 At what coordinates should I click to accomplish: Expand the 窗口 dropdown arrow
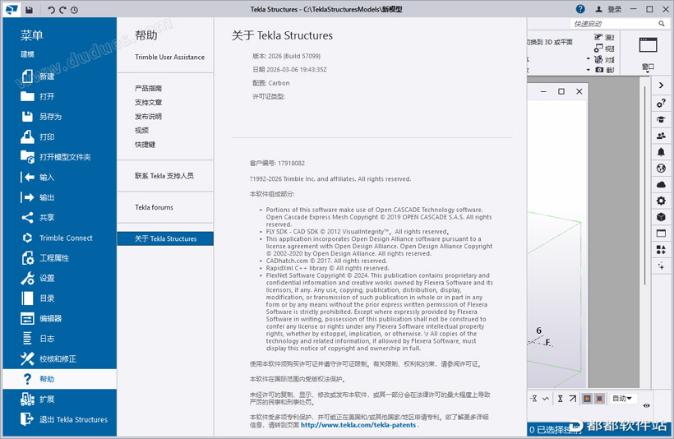pos(648,72)
